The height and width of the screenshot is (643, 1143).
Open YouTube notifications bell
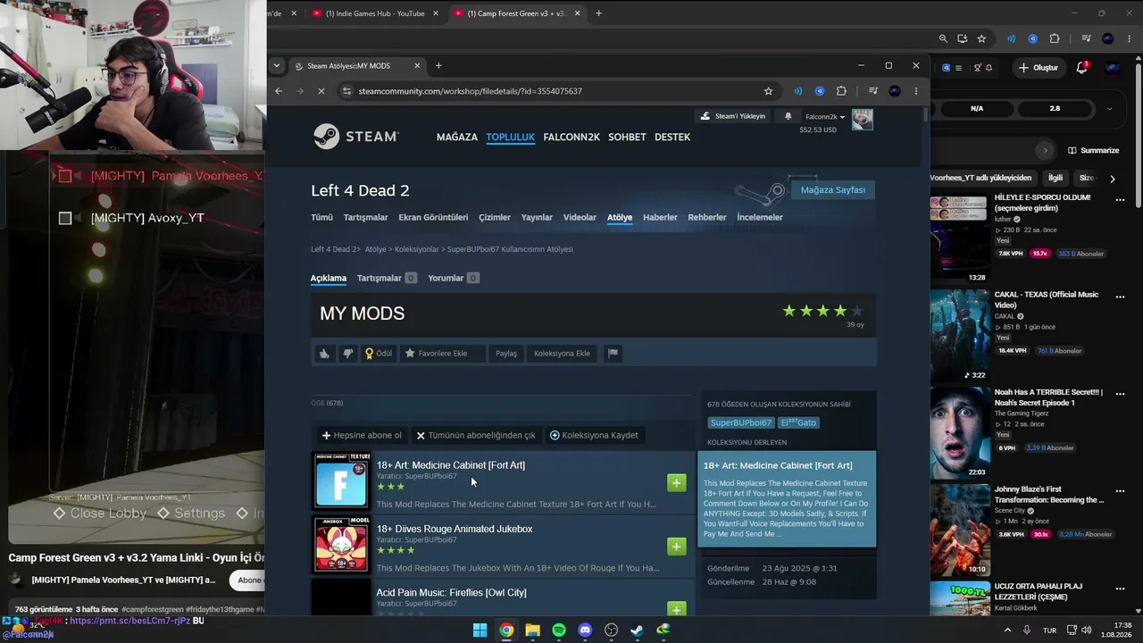[x=1082, y=68]
